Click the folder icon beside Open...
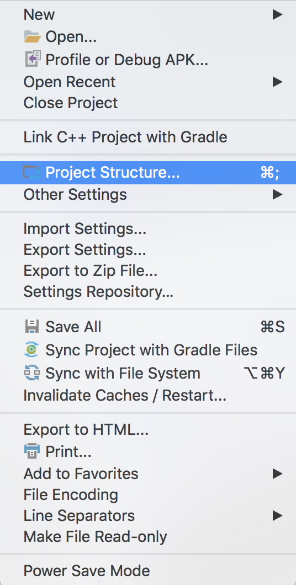Screen dimensions: 296x585 pyautogui.click(x=32, y=36)
